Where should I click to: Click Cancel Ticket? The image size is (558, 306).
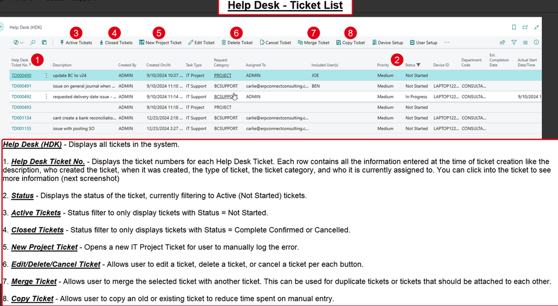[275, 42]
